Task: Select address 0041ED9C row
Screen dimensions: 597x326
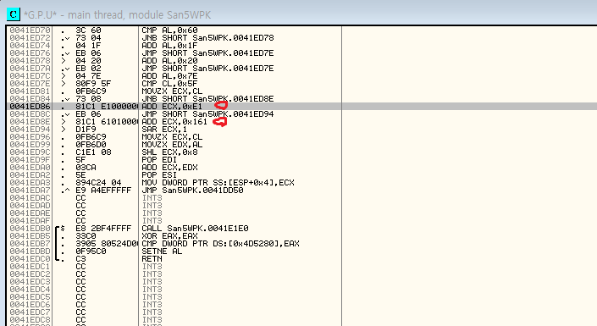Action: tap(30, 152)
